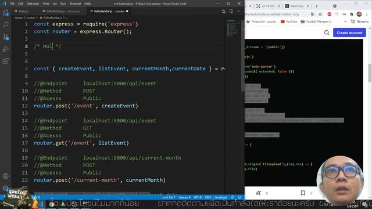Image resolution: width=372 pixels, height=209 pixels.
Task: Click unsaved dot on fullcalendar.js routes tab
Action: point(127,11)
